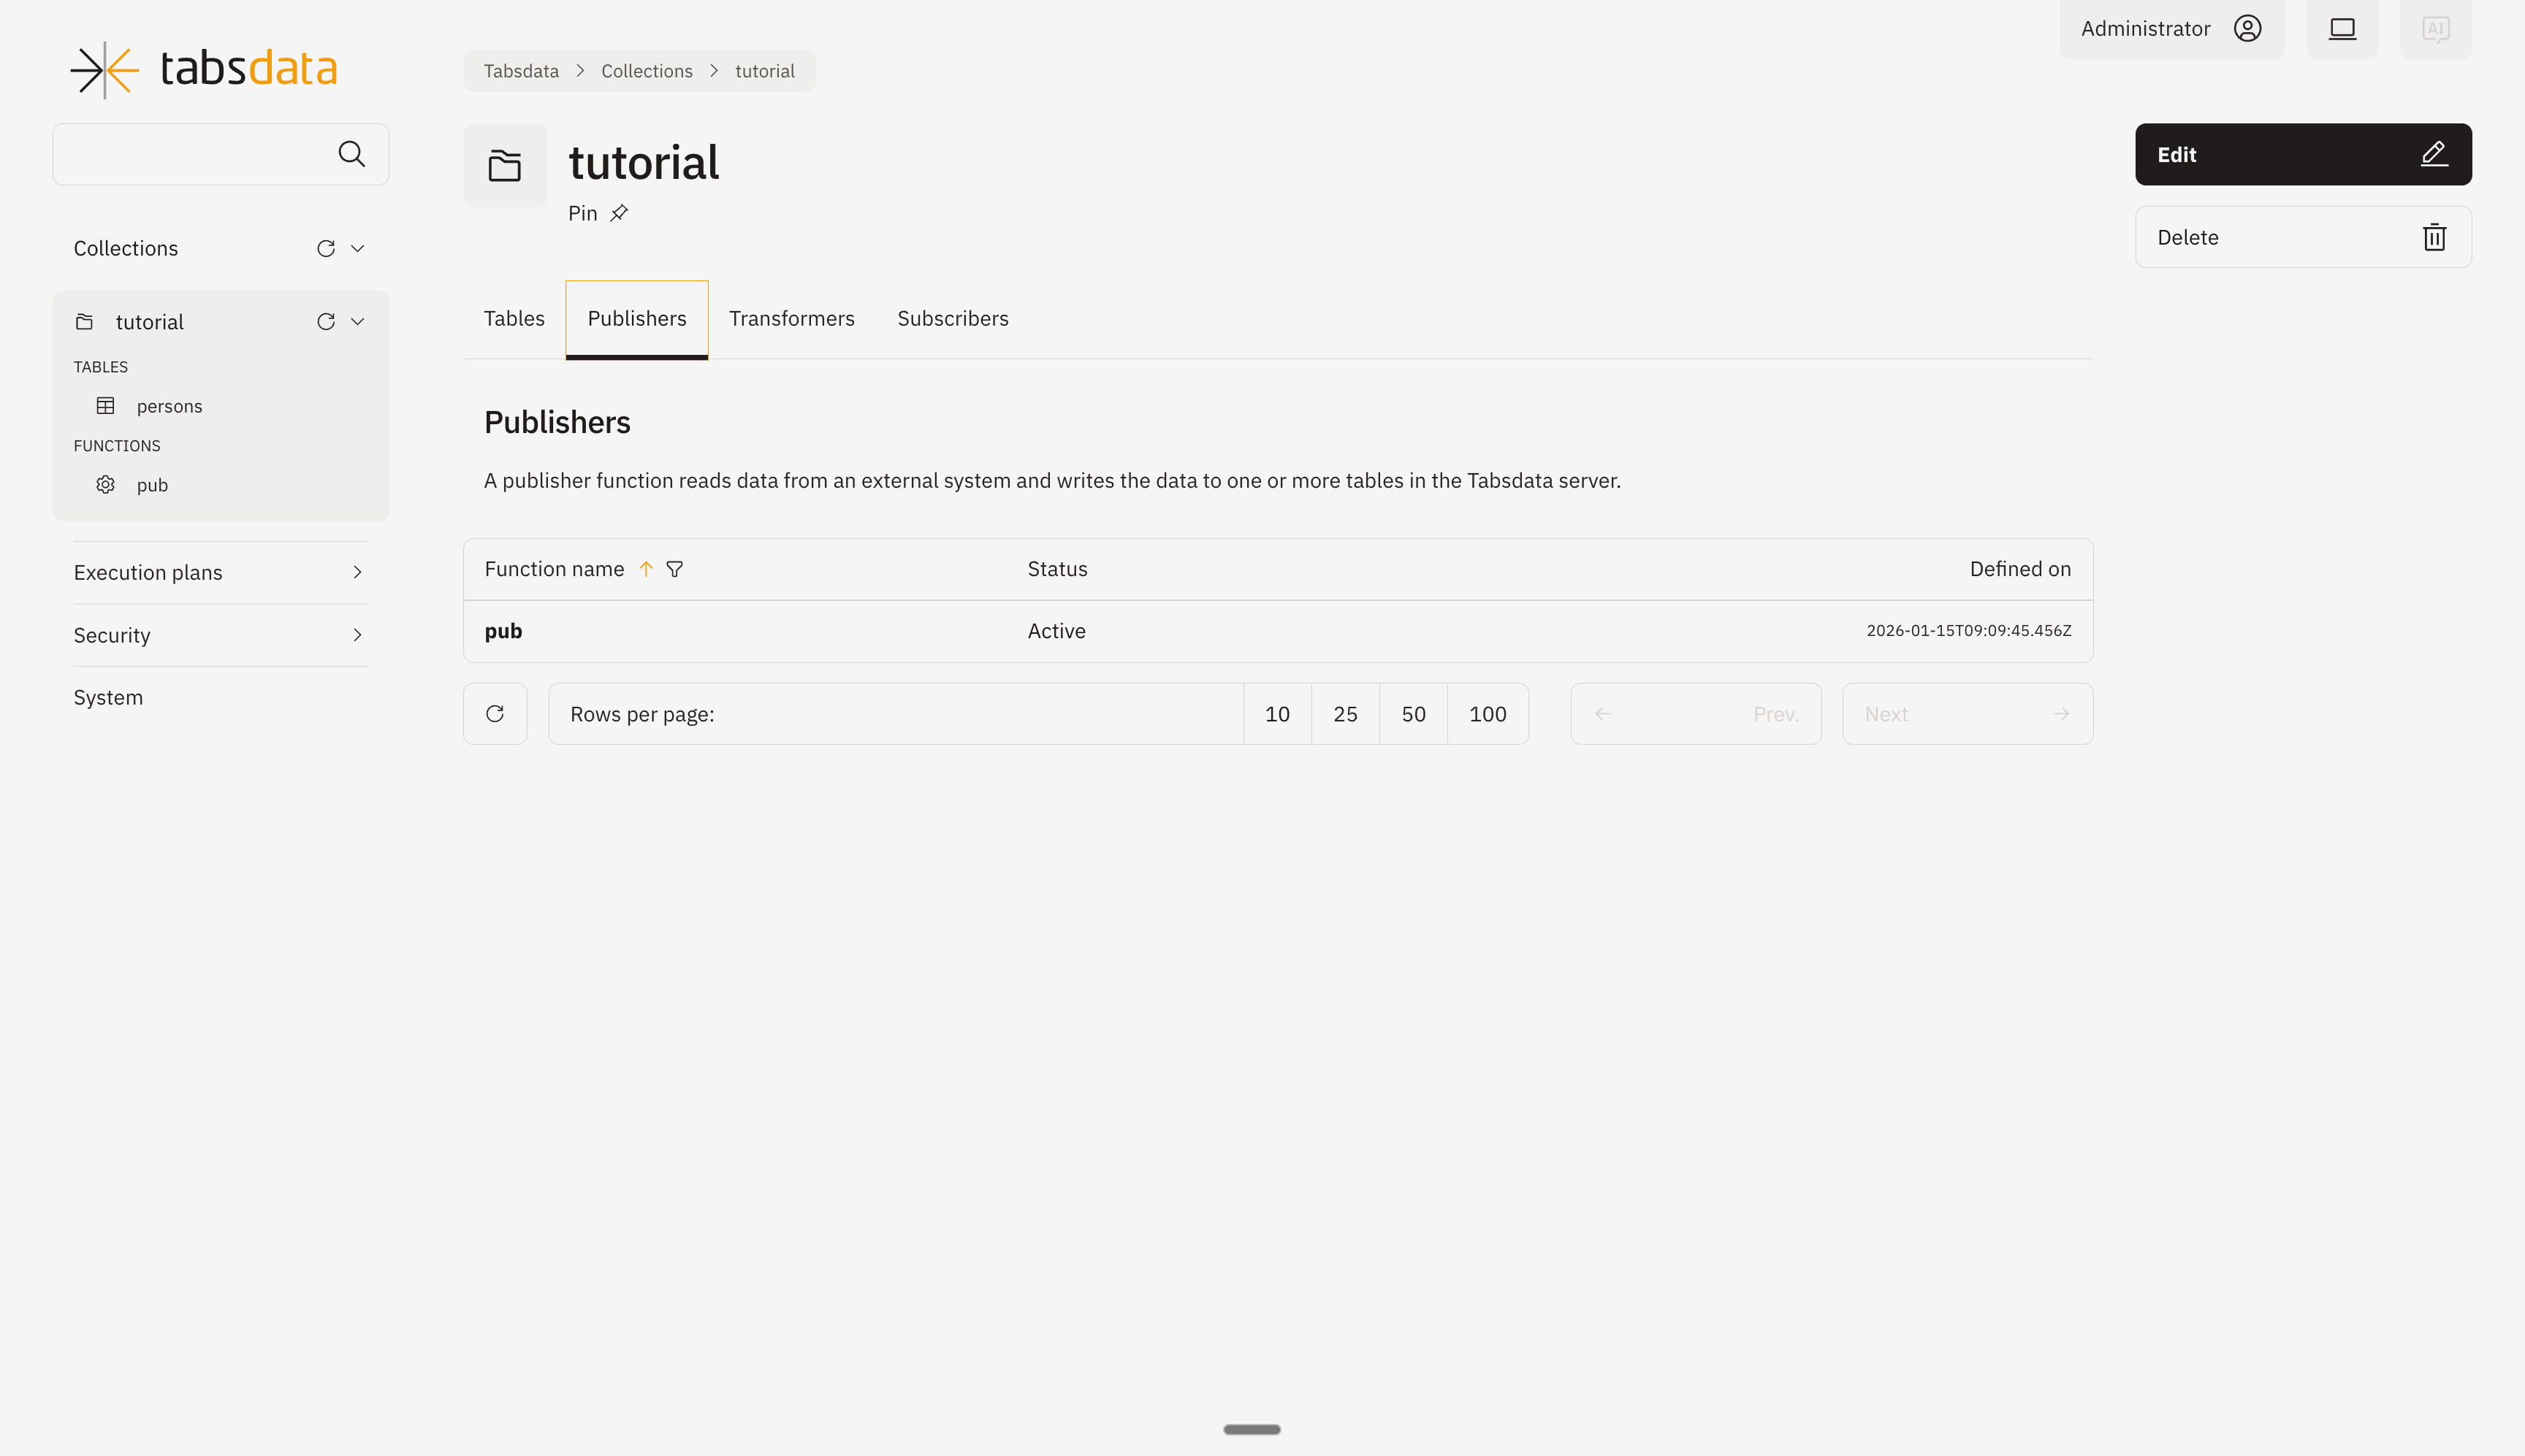This screenshot has height=1456, width=2525.
Task: Refresh the Collections list
Action: click(x=325, y=248)
